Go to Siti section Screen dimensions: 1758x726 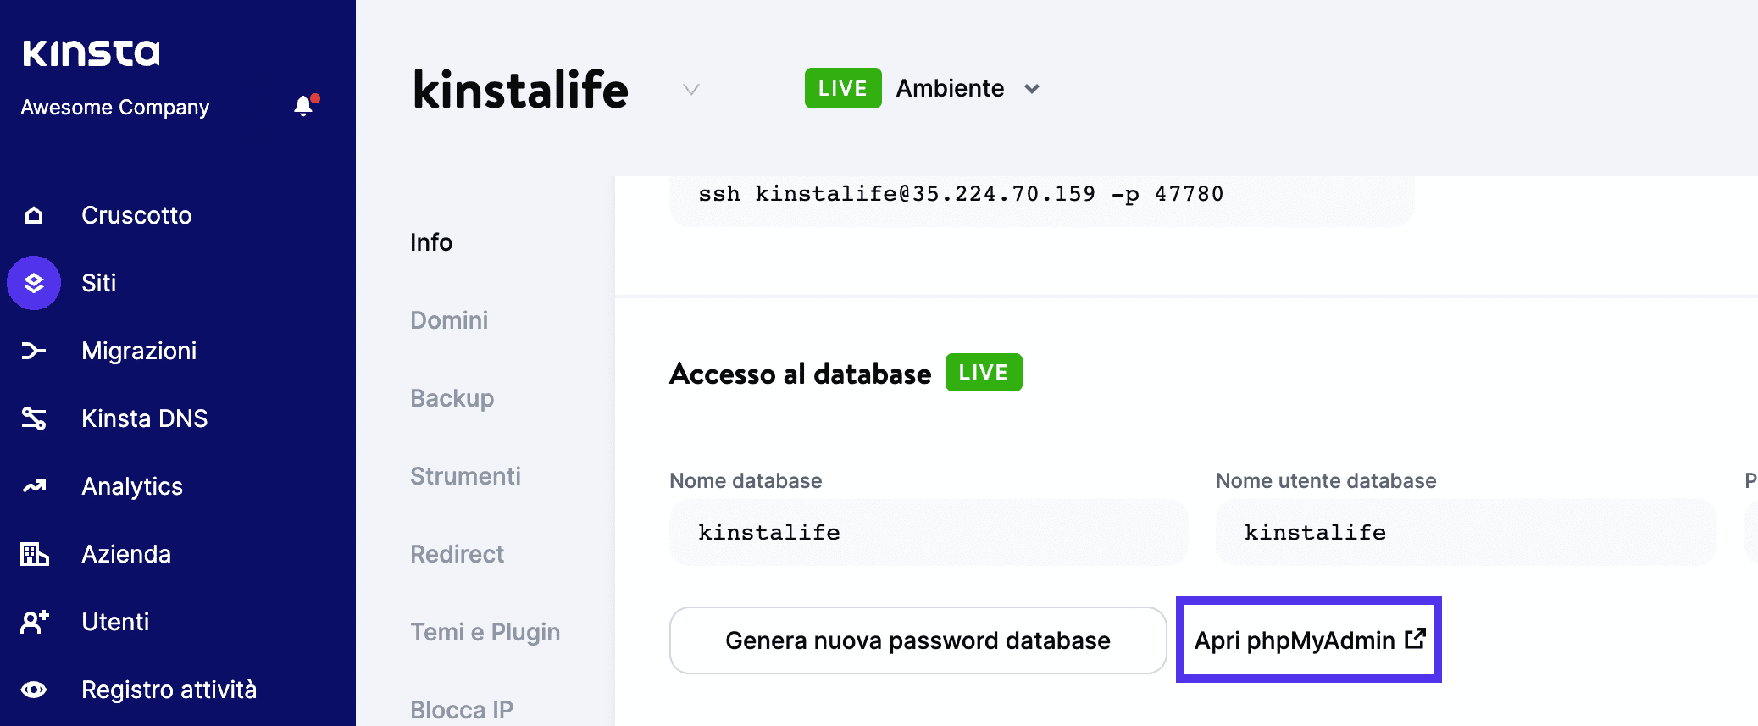pyautogui.click(x=99, y=283)
